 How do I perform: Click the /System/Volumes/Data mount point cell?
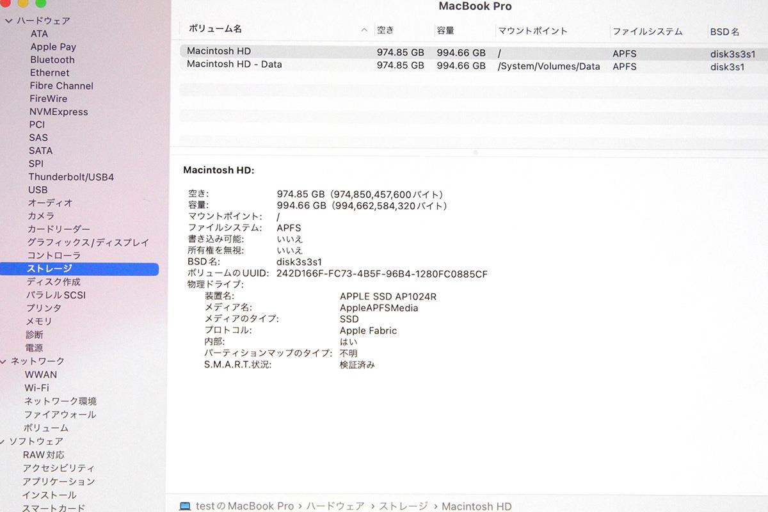coord(549,66)
